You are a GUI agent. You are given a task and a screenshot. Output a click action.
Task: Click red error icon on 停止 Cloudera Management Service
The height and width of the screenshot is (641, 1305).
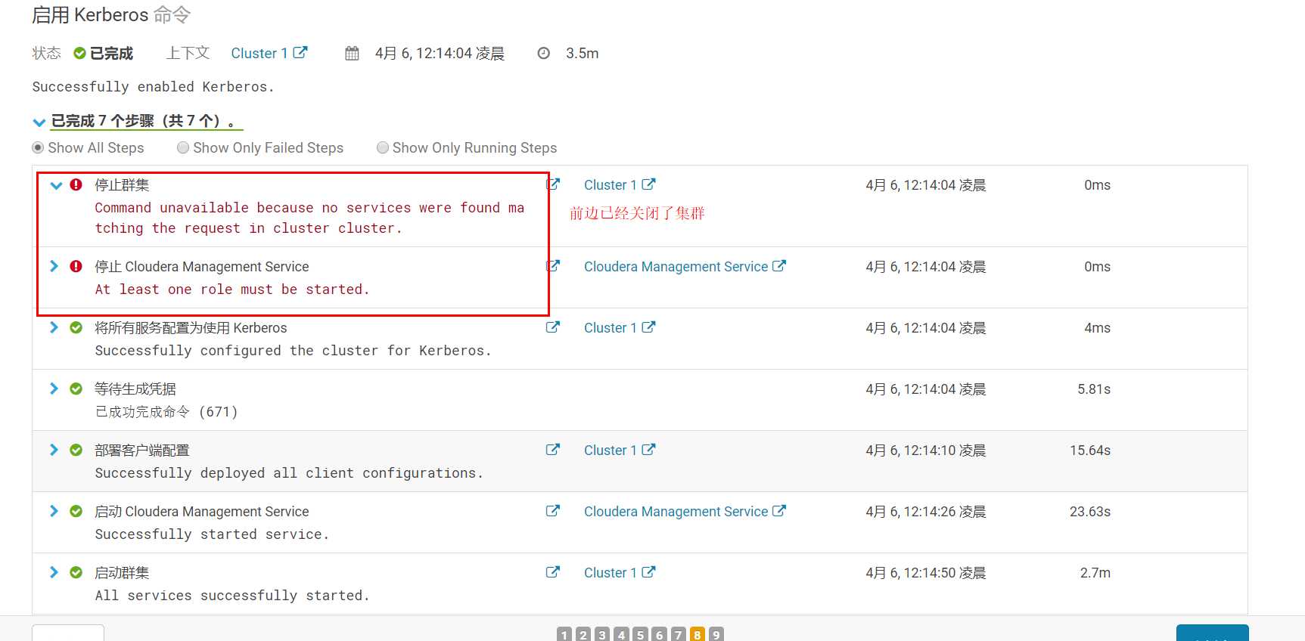[x=76, y=266]
